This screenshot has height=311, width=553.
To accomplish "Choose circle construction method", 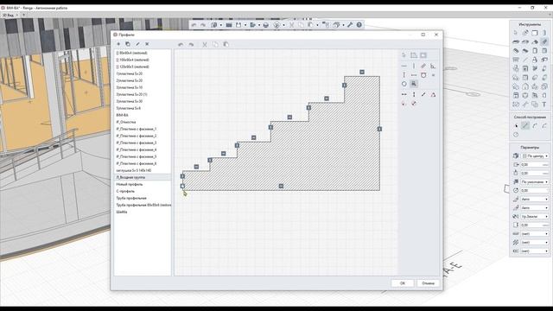I will click(x=516, y=135).
